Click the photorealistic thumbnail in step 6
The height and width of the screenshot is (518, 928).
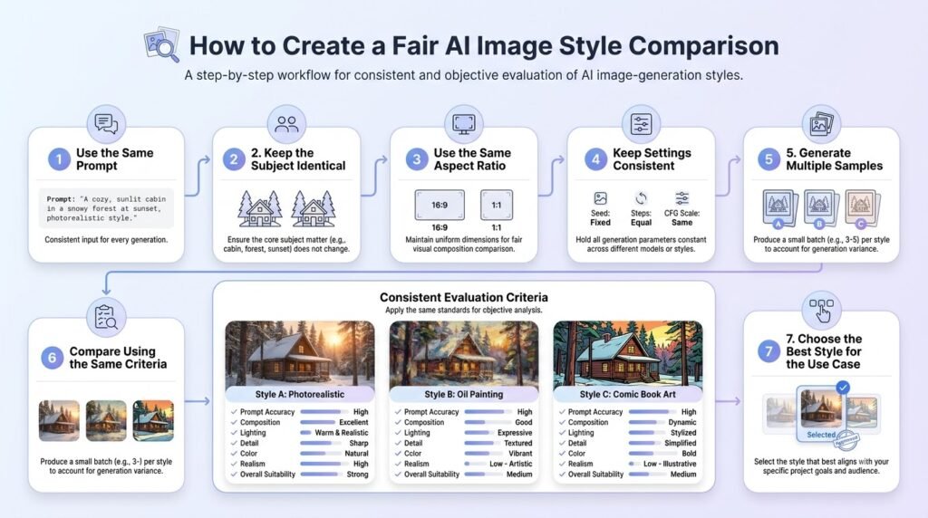[59, 421]
